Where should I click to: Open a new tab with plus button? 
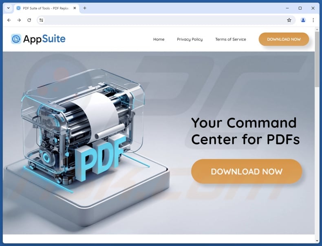coord(85,8)
